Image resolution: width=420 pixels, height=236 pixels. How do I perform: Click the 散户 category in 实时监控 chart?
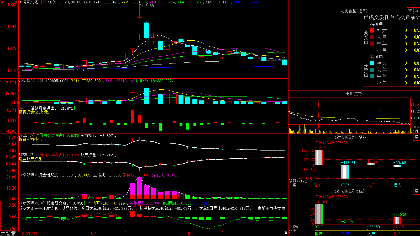(319, 185)
